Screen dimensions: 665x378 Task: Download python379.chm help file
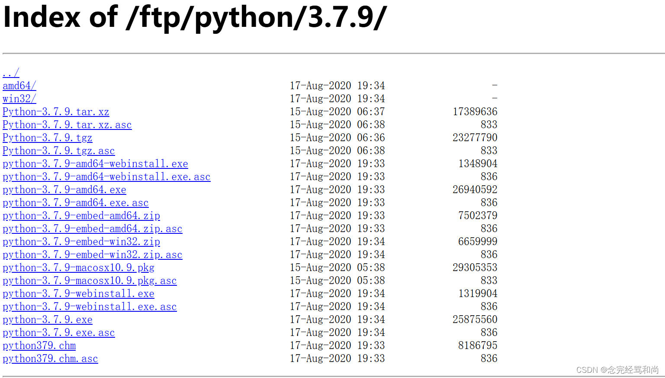(39, 346)
